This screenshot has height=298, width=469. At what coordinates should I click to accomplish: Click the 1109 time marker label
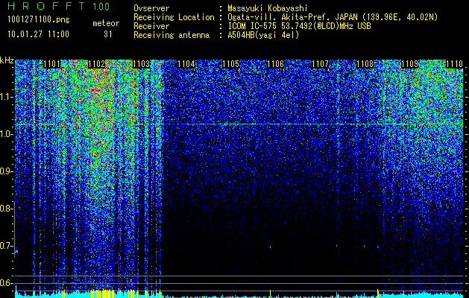click(x=410, y=64)
